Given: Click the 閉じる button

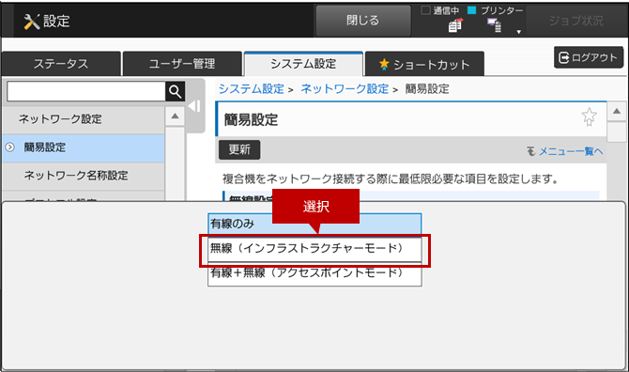Looking at the screenshot, I should coord(363,21).
